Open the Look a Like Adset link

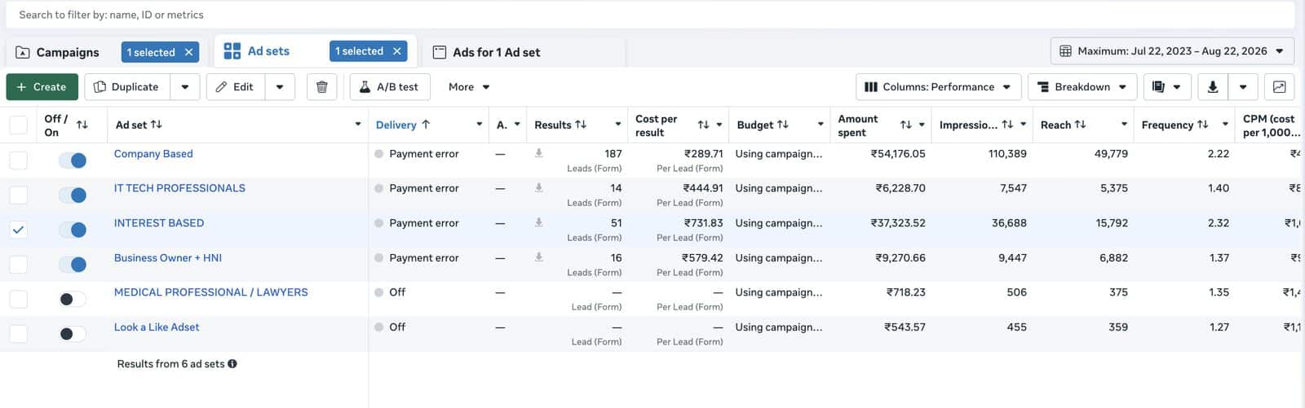click(x=157, y=327)
